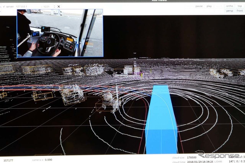Select the front camera view
Viewport: 245px width, 163px height.
click(x=240, y=11)
